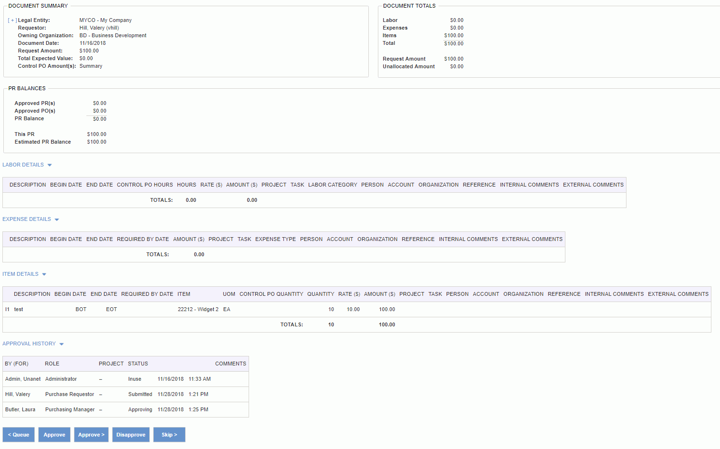Click the '22212 - Widget 2' item cell

coord(198,310)
